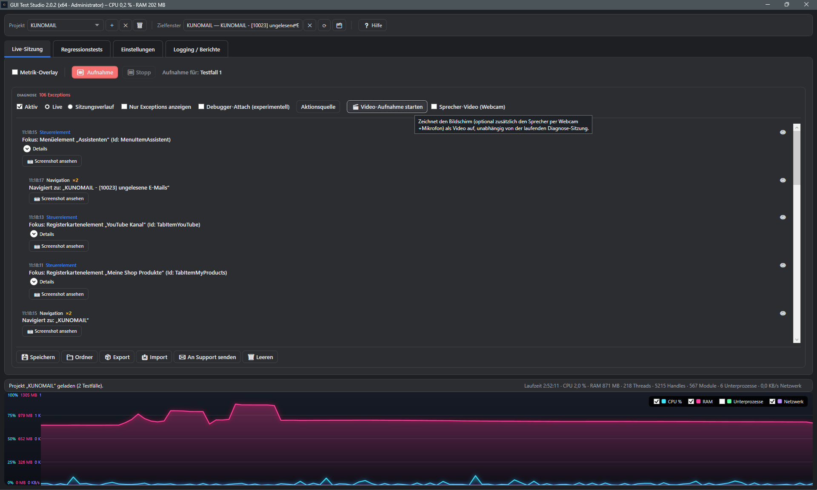
Task: Check Nur Exceptions anzeigen
Action: [124, 107]
